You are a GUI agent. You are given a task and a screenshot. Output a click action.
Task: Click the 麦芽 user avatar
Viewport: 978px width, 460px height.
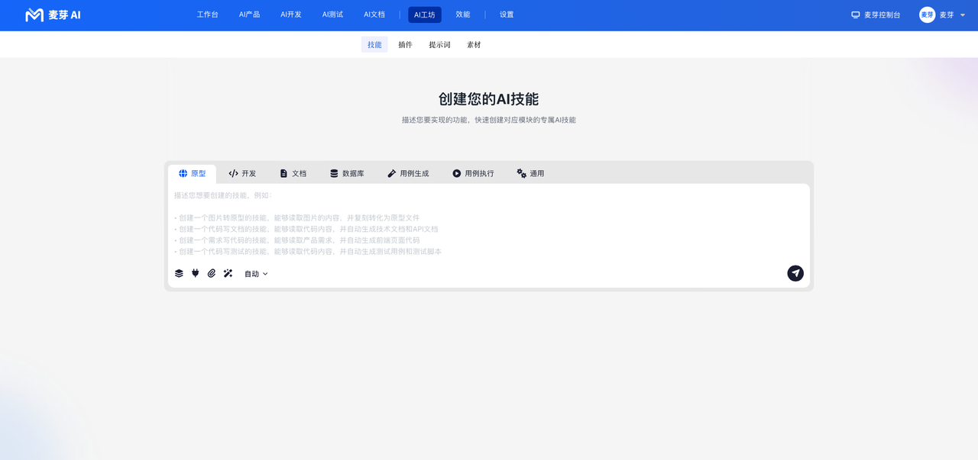click(x=927, y=14)
